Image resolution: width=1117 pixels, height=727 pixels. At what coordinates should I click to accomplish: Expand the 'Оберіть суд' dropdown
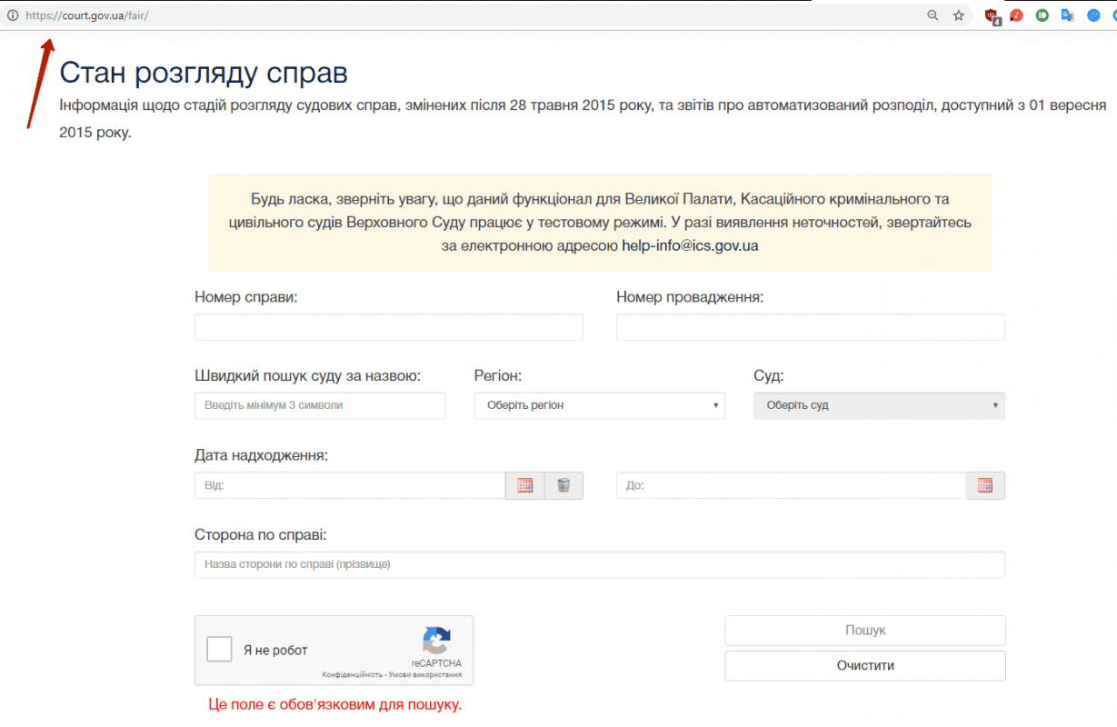(879, 405)
